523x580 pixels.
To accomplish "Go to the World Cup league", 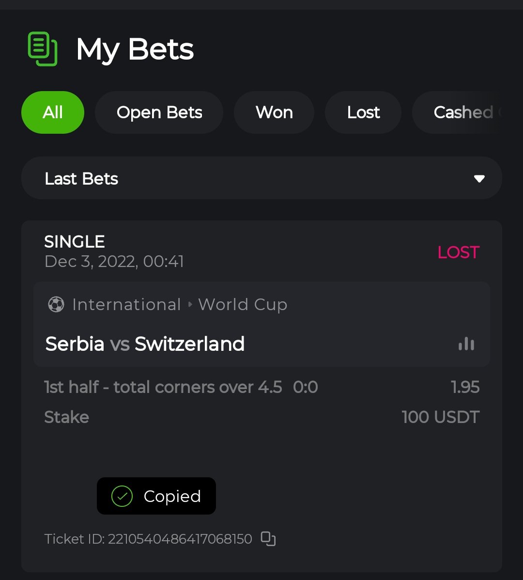I will (x=243, y=305).
